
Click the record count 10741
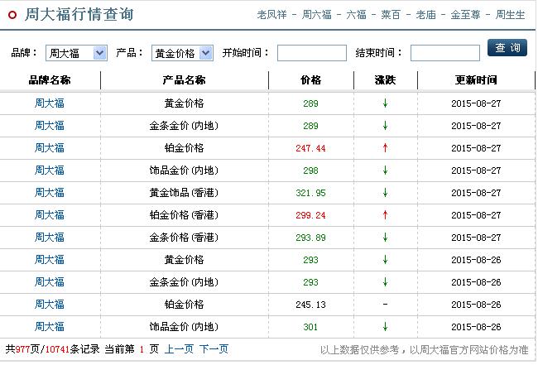click(57, 349)
